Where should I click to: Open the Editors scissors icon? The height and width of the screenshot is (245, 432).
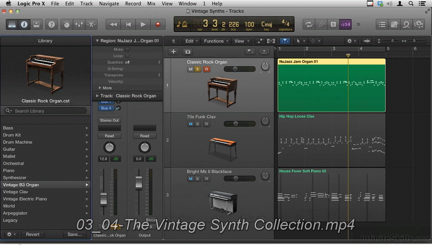pyautogui.click(x=91, y=24)
